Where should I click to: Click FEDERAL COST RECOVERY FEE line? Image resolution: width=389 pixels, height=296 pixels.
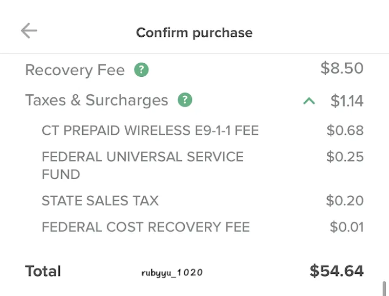click(145, 227)
